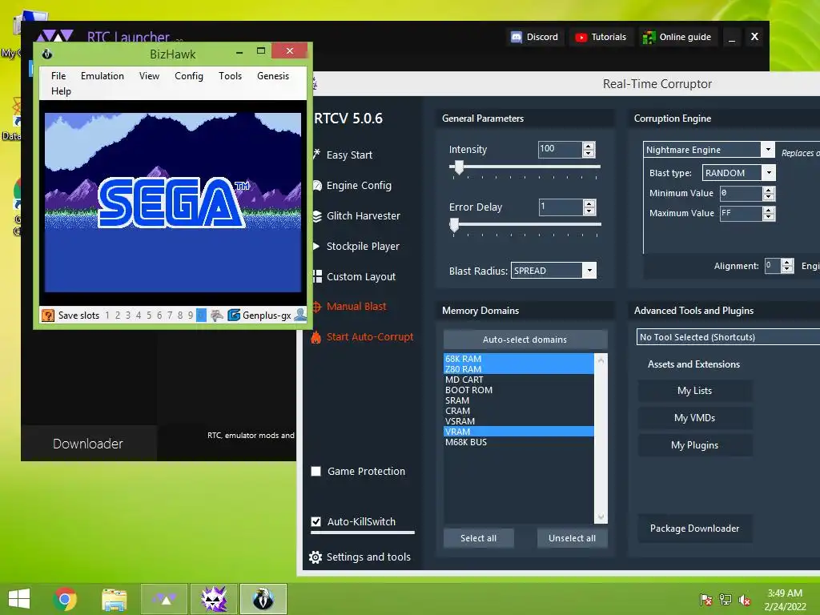Increase Minimum Value with up arrow
This screenshot has width=820, height=615.
click(x=768, y=190)
